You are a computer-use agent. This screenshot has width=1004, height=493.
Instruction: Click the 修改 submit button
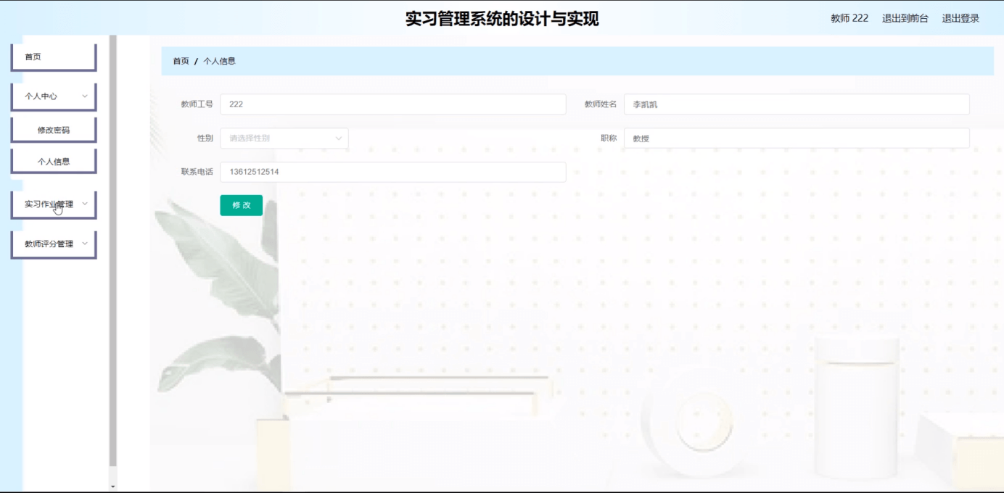point(242,205)
